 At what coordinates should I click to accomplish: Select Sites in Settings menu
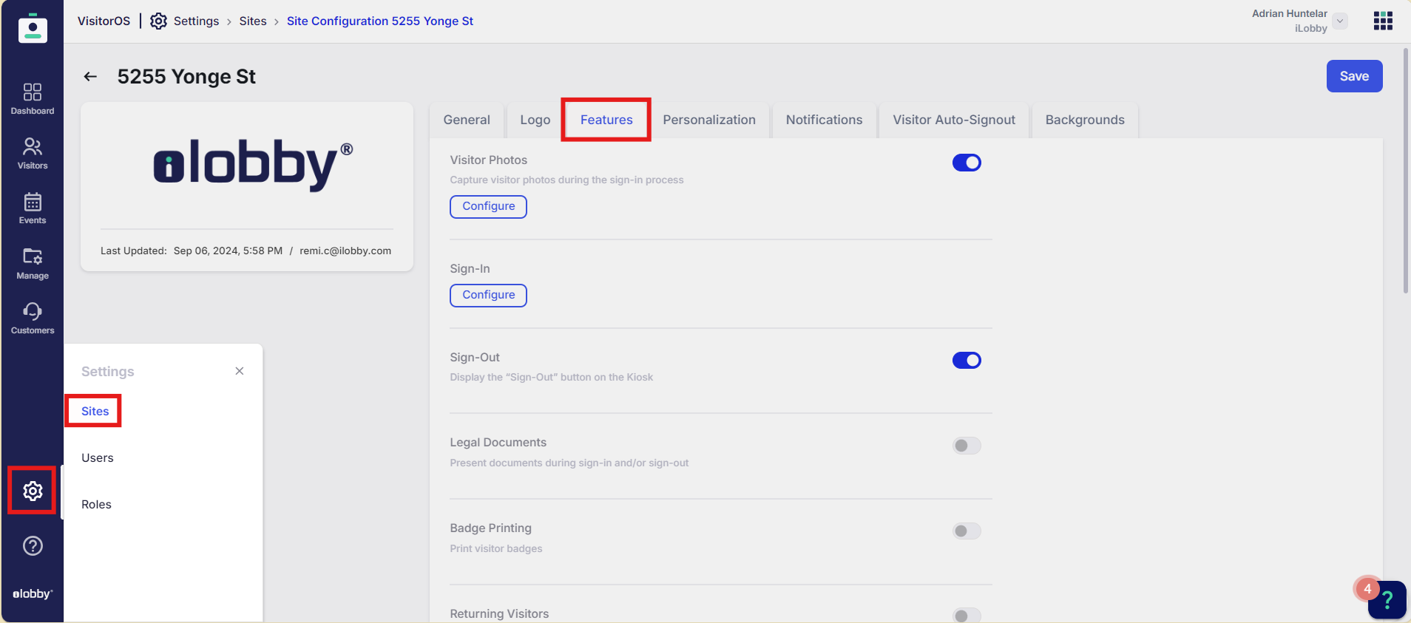pyautogui.click(x=95, y=412)
